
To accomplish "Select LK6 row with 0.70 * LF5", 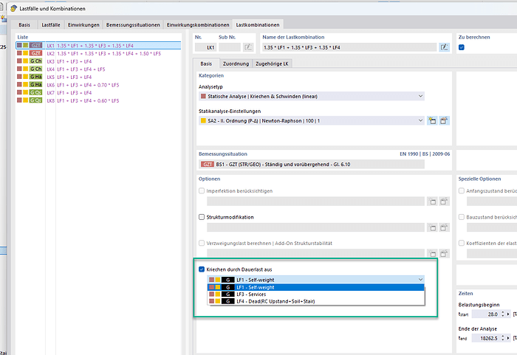I will [98, 85].
